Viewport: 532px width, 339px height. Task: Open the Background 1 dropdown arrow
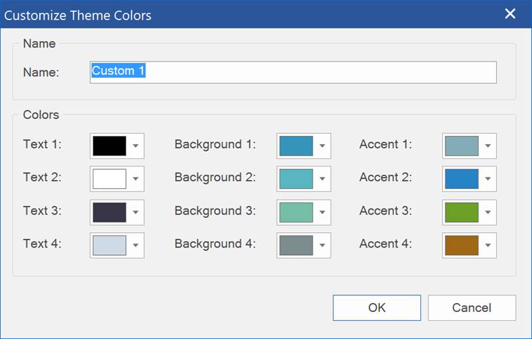tap(322, 146)
